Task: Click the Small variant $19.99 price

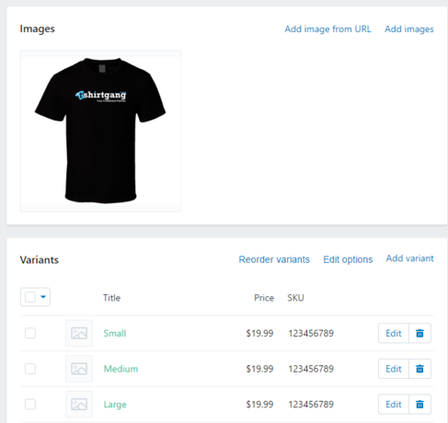Action: pyautogui.click(x=259, y=333)
